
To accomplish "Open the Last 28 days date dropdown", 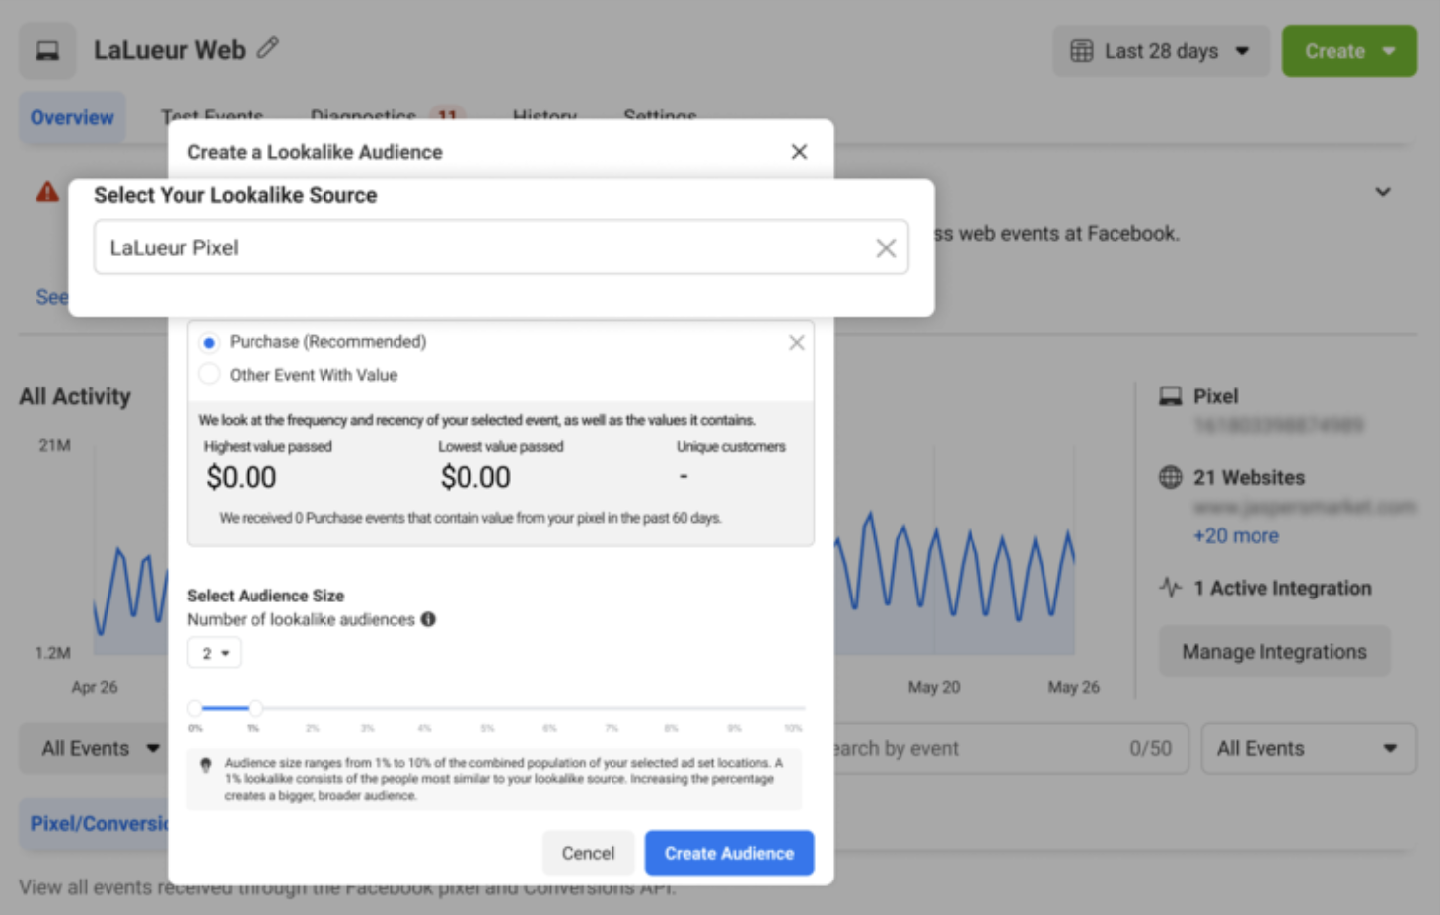I will (x=1160, y=51).
